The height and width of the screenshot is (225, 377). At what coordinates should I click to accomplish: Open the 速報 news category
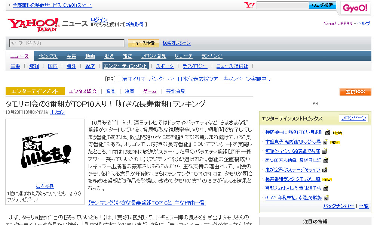coord(34,66)
